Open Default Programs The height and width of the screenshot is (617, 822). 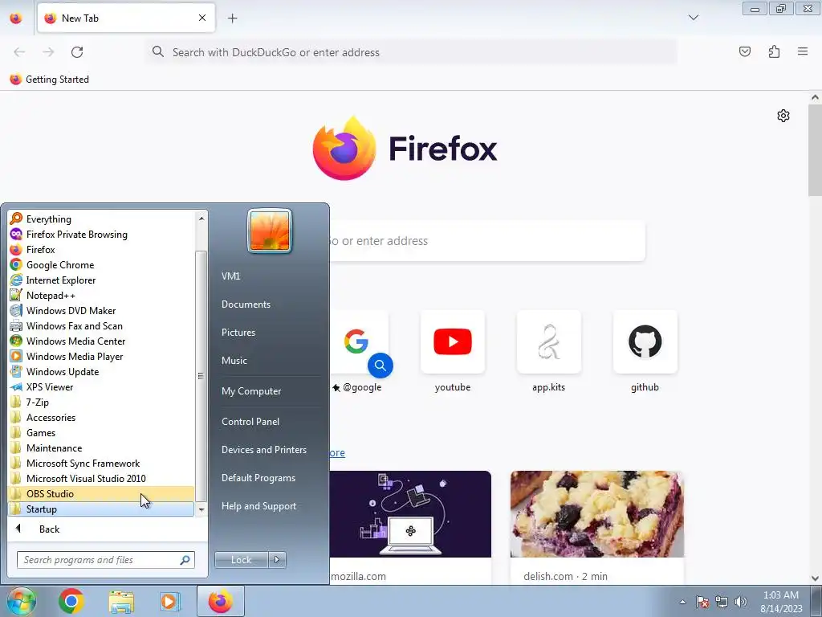click(258, 478)
